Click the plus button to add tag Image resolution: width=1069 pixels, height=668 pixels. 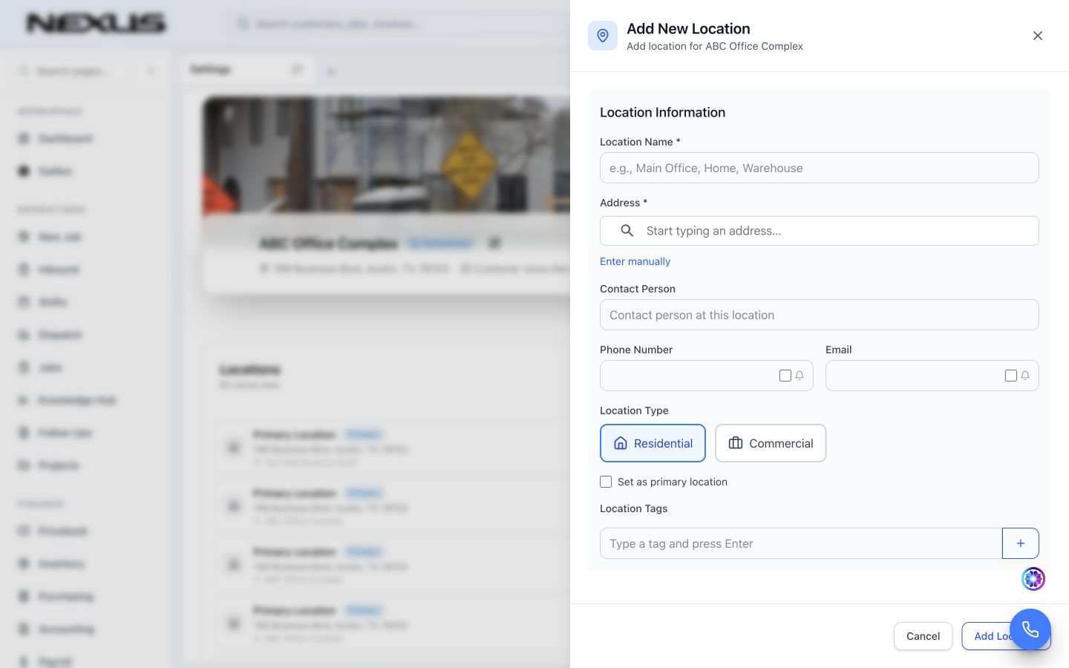click(x=1021, y=543)
